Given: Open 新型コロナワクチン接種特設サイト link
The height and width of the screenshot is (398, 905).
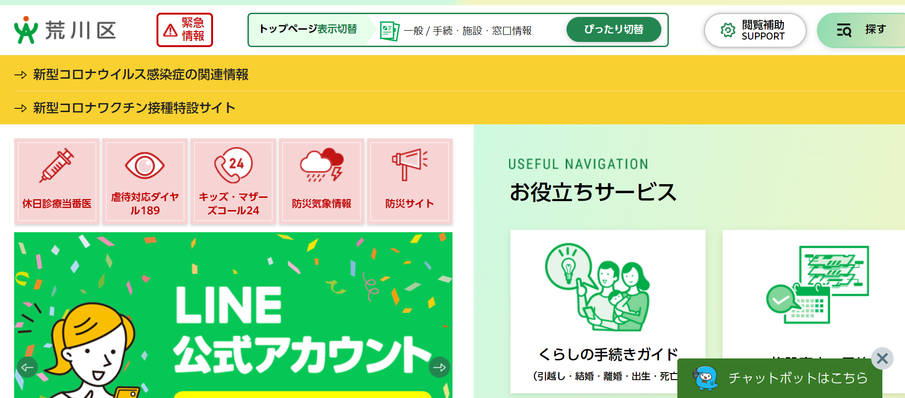Looking at the screenshot, I should pyautogui.click(x=134, y=108).
